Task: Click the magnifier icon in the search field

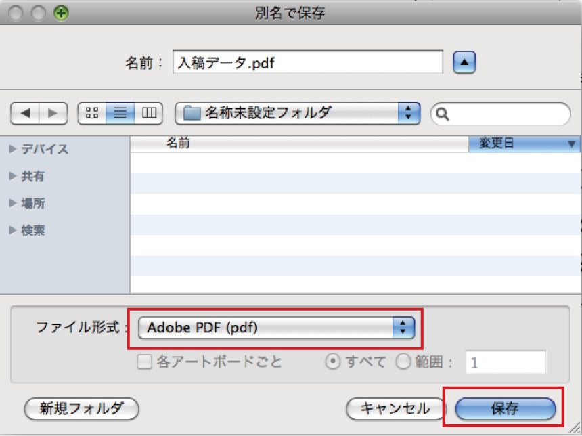Action: (x=443, y=114)
